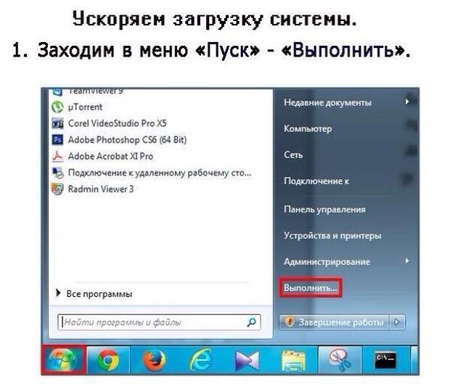450x384 pixels.
Task: Launch Firefox from the taskbar
Action: (x=154, y=360)
